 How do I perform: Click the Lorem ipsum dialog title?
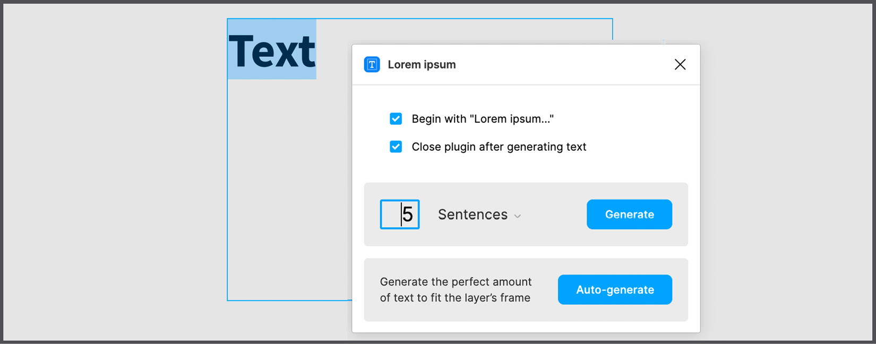coord(422,64)
